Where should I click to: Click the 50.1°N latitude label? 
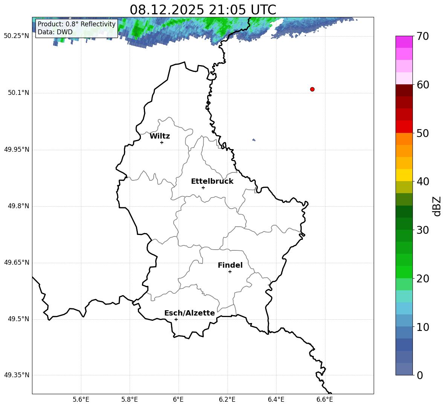pyautogui.click(x=18, y=93)
